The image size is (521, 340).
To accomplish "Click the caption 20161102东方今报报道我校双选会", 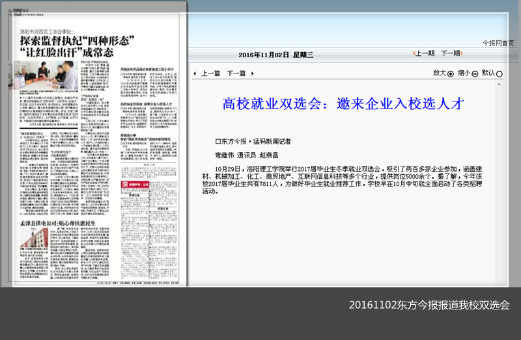I will click(x=429, y=305).
